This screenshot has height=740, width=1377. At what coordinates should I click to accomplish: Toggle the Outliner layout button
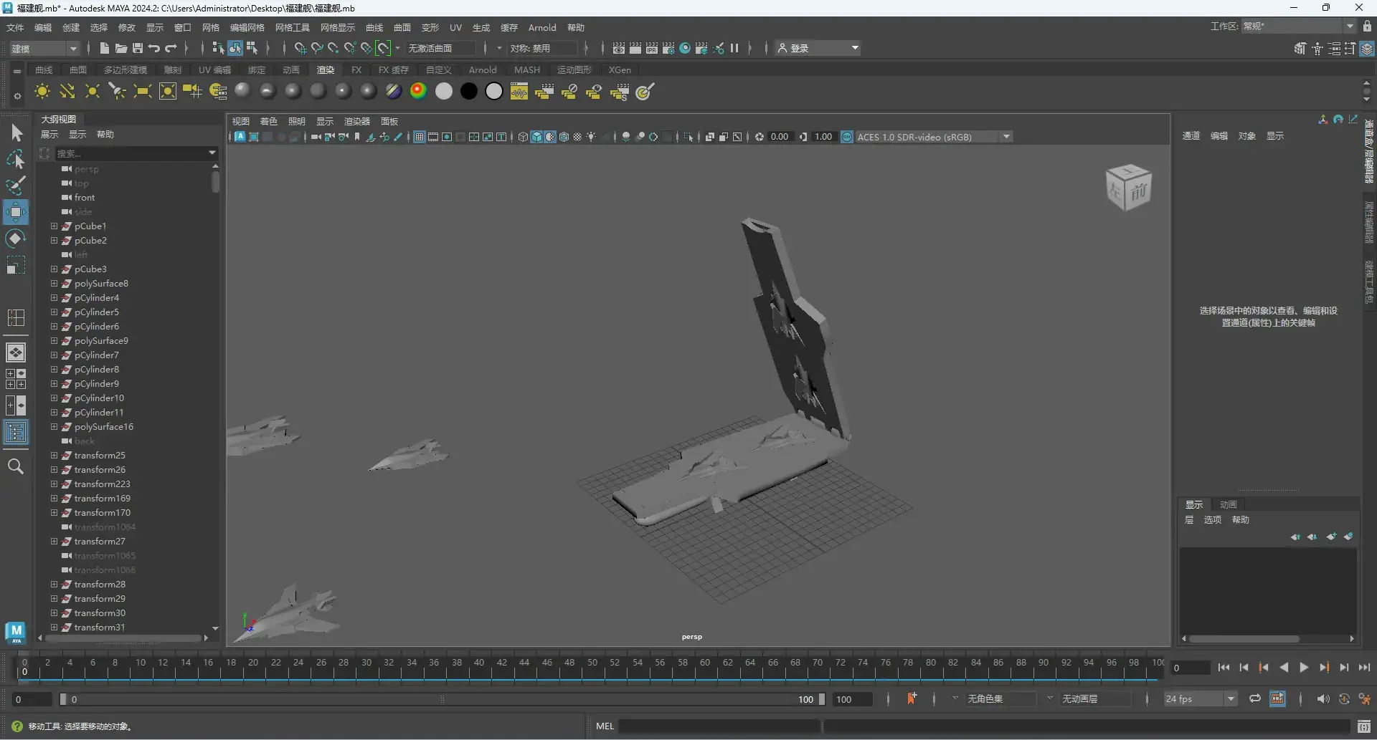(x=16, y=433)
